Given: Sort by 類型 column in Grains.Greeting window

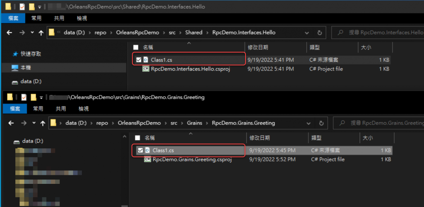Looking at the screenshot, I should (316, 138).
